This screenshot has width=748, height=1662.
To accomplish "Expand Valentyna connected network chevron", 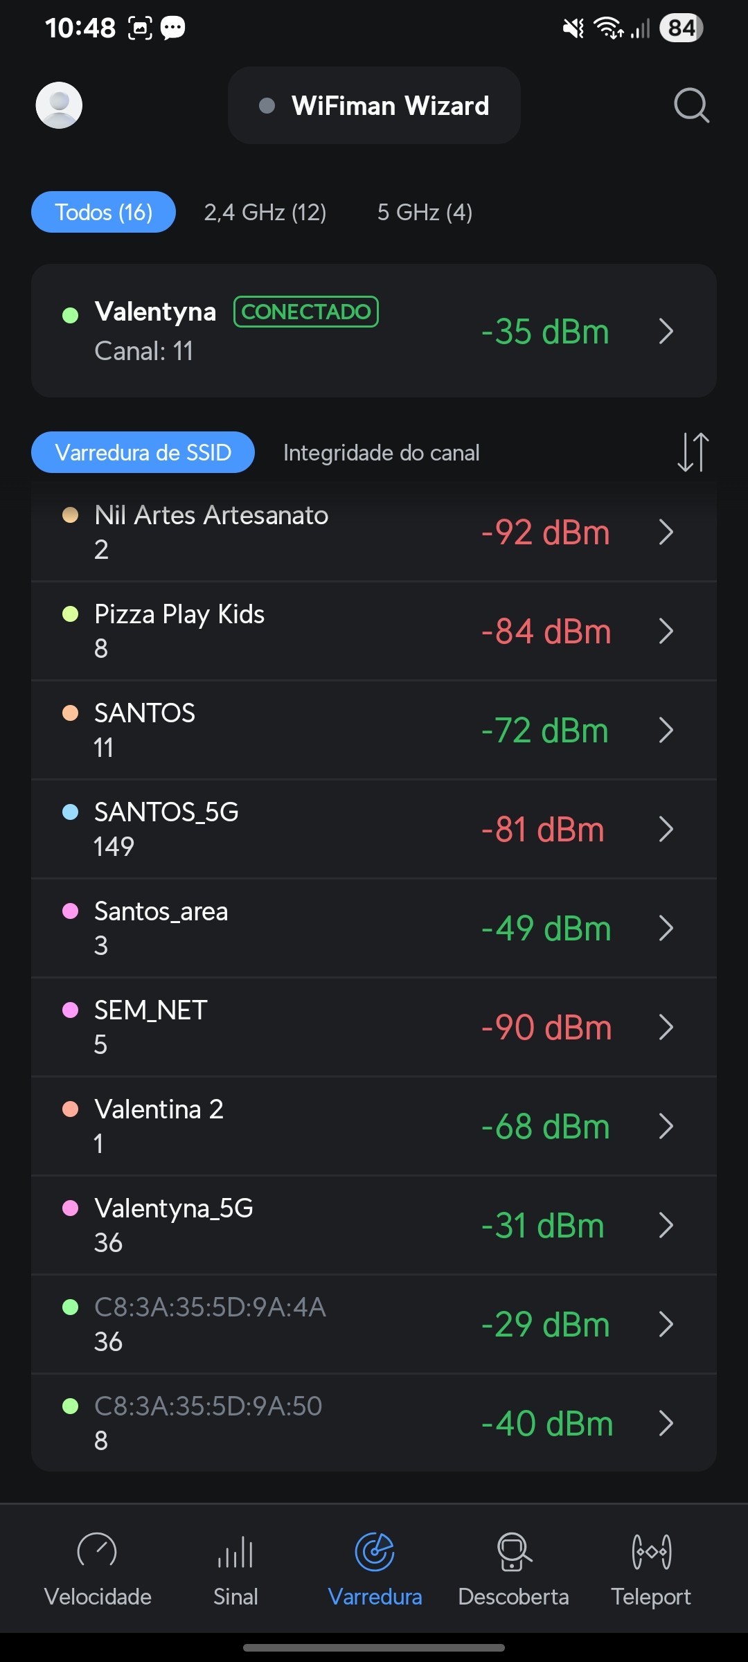I will [666, 331].
